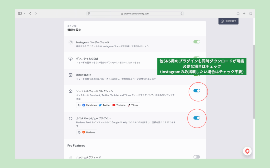Click the Instagram logo icon

[x=70, y=42]
